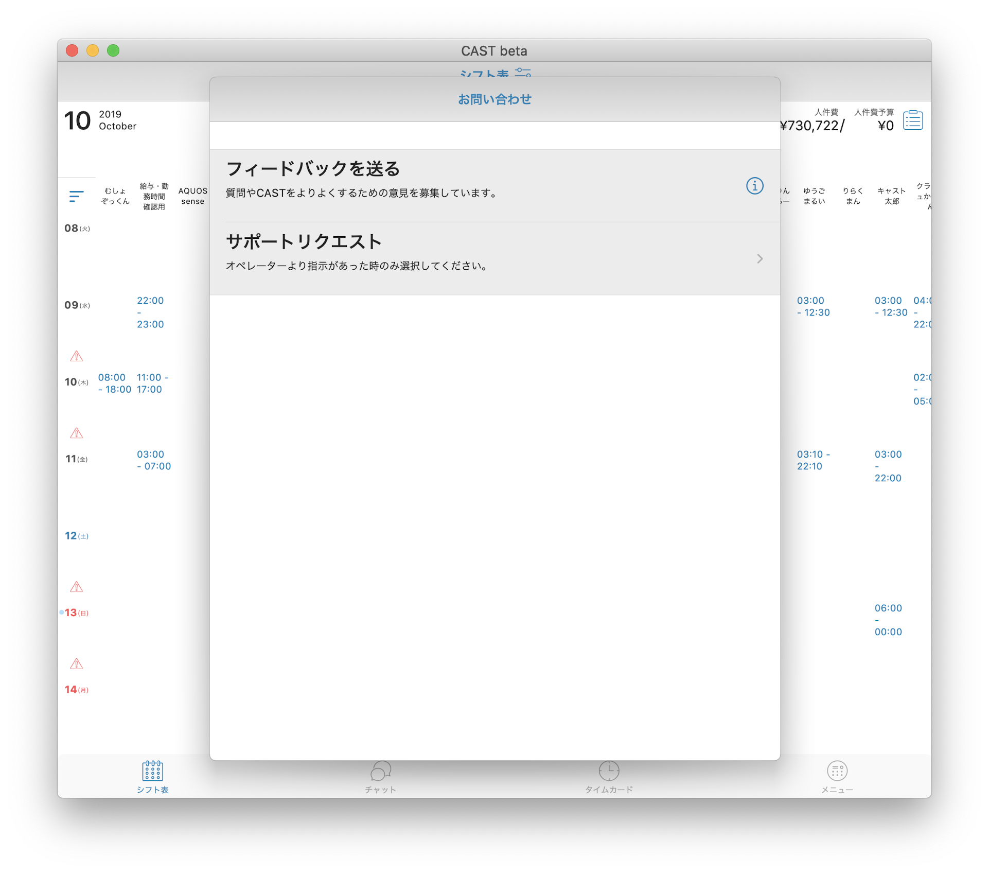Select the 08(火) date row
The width and height of the screenshot is (989, 874).
(x=77, y=228)
